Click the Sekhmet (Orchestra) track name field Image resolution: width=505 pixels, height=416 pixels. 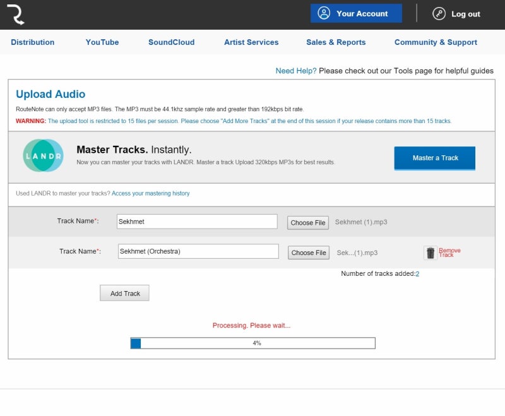[x=198, y=251]
